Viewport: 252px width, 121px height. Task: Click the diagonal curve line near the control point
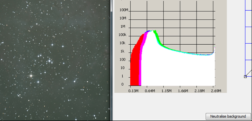pyautogui.click(x=249, y=73)
